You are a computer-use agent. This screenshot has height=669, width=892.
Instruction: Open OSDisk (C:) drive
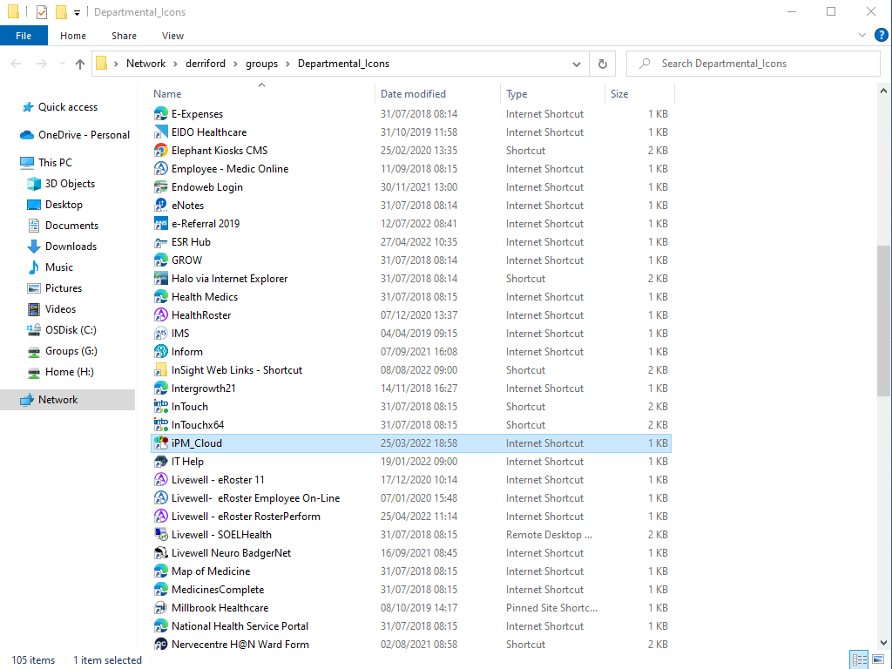71,330
